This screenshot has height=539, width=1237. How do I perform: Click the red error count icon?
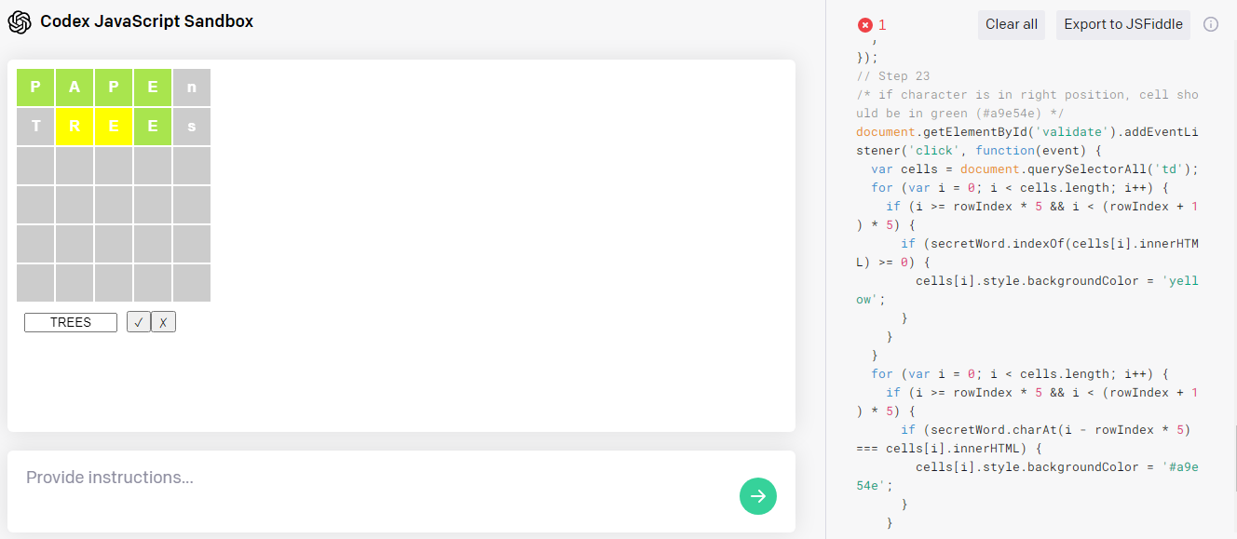click(x=865, y=25)
